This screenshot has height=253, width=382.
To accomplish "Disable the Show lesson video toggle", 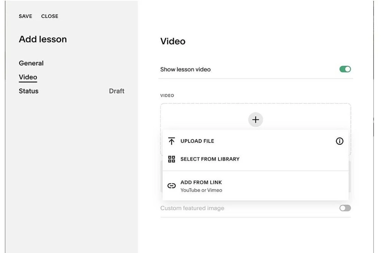I will [345, 69].
